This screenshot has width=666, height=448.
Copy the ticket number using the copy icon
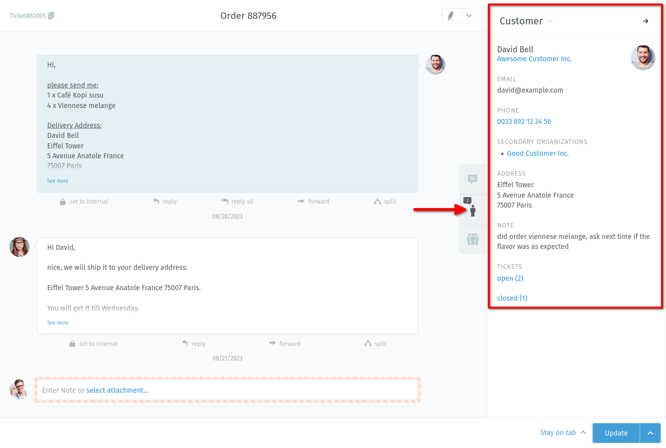[51, 15]
